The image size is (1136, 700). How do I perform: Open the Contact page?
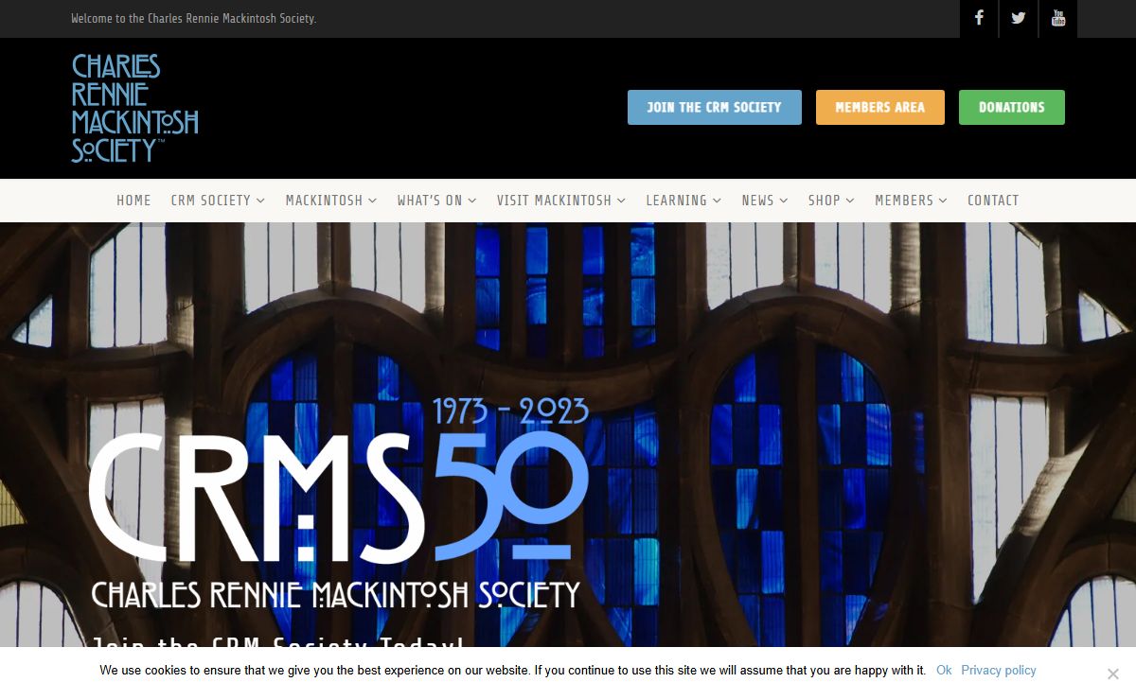993,201
